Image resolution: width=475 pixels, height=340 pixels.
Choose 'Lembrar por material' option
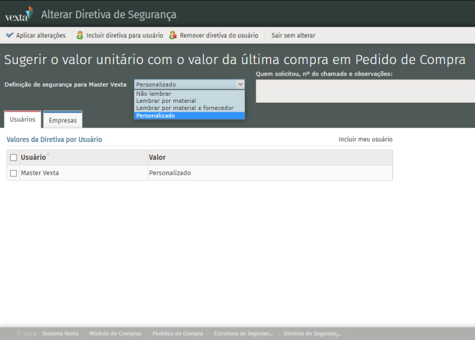pos(166,101)
